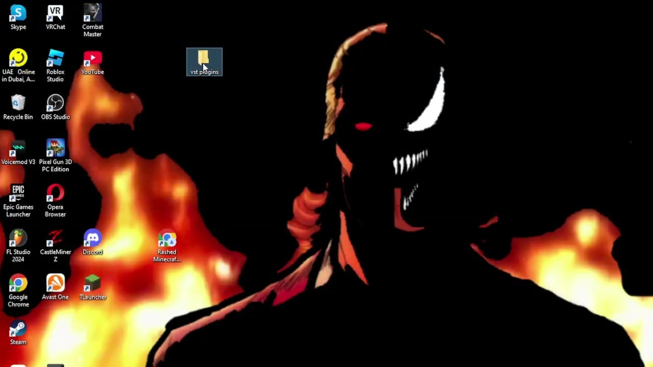Open the Roblox Studio shortcut
Viewport: 653px width, 367px height.
pos(55,66)
